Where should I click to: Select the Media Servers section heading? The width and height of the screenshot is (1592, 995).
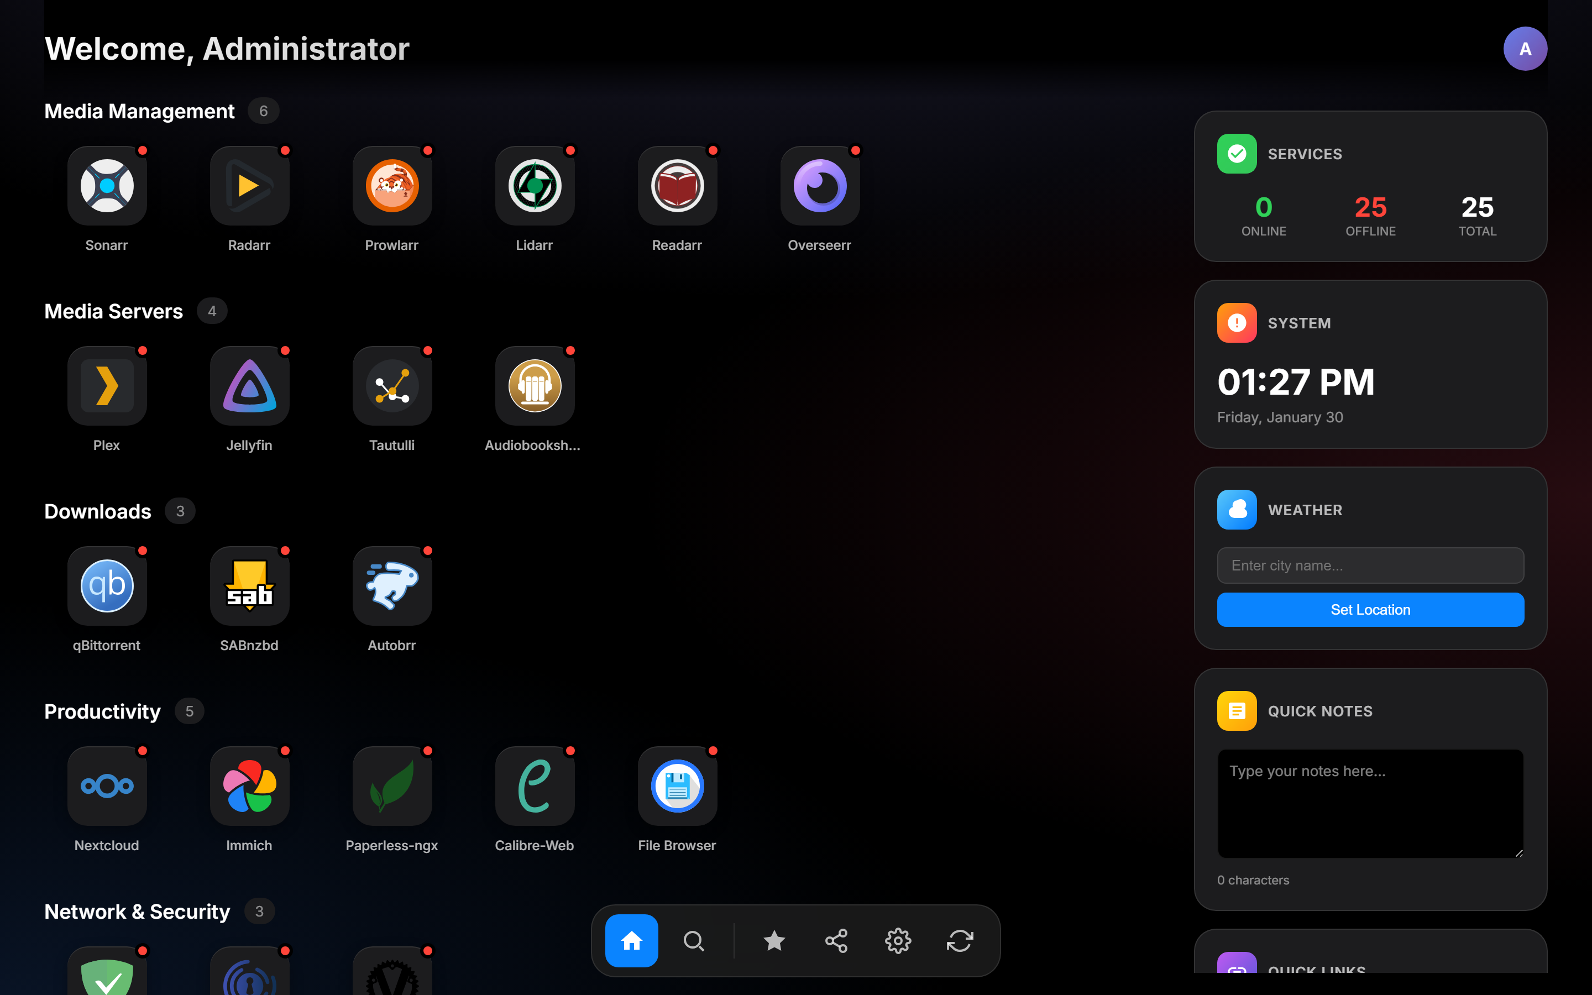click(114, 311)
